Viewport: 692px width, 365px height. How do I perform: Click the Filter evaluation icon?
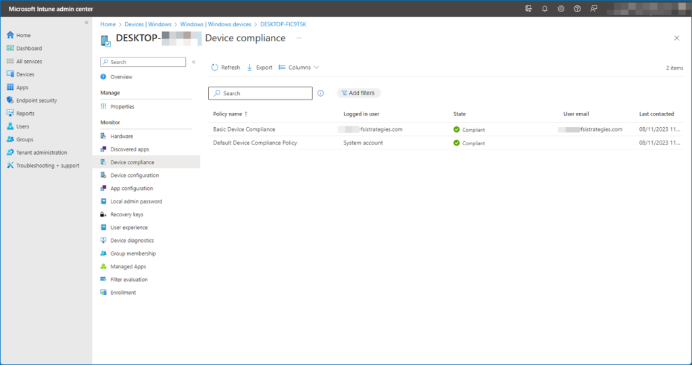point(103,279)
